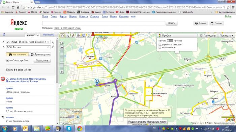The height and width of the screenshot is (132, 236).
Task: Collapse the traffic panel with bottom arrow
Action: tap(177, 52)
